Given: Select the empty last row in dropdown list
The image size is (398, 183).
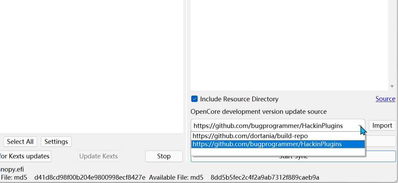Looking at the screenshot, I should point(278,152).
